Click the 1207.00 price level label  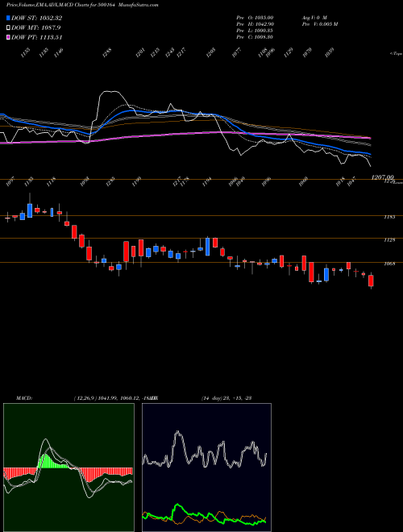point(382,177)
